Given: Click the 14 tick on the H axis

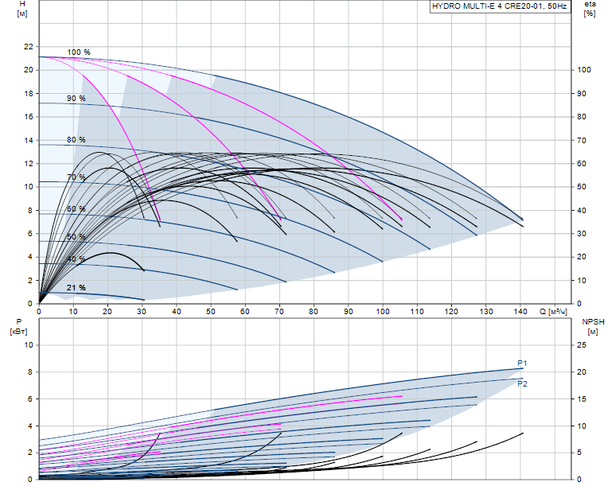Looking at the screenshot, I should tap(29, 140).
